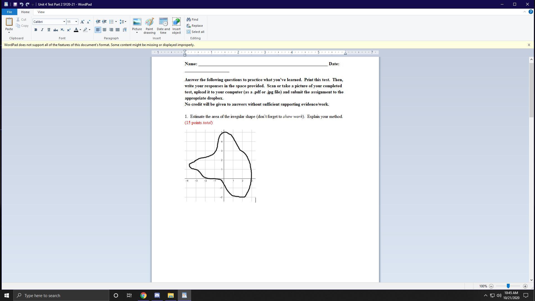Enable center text alignment
The image size is (535, 301).
[104, 30]
